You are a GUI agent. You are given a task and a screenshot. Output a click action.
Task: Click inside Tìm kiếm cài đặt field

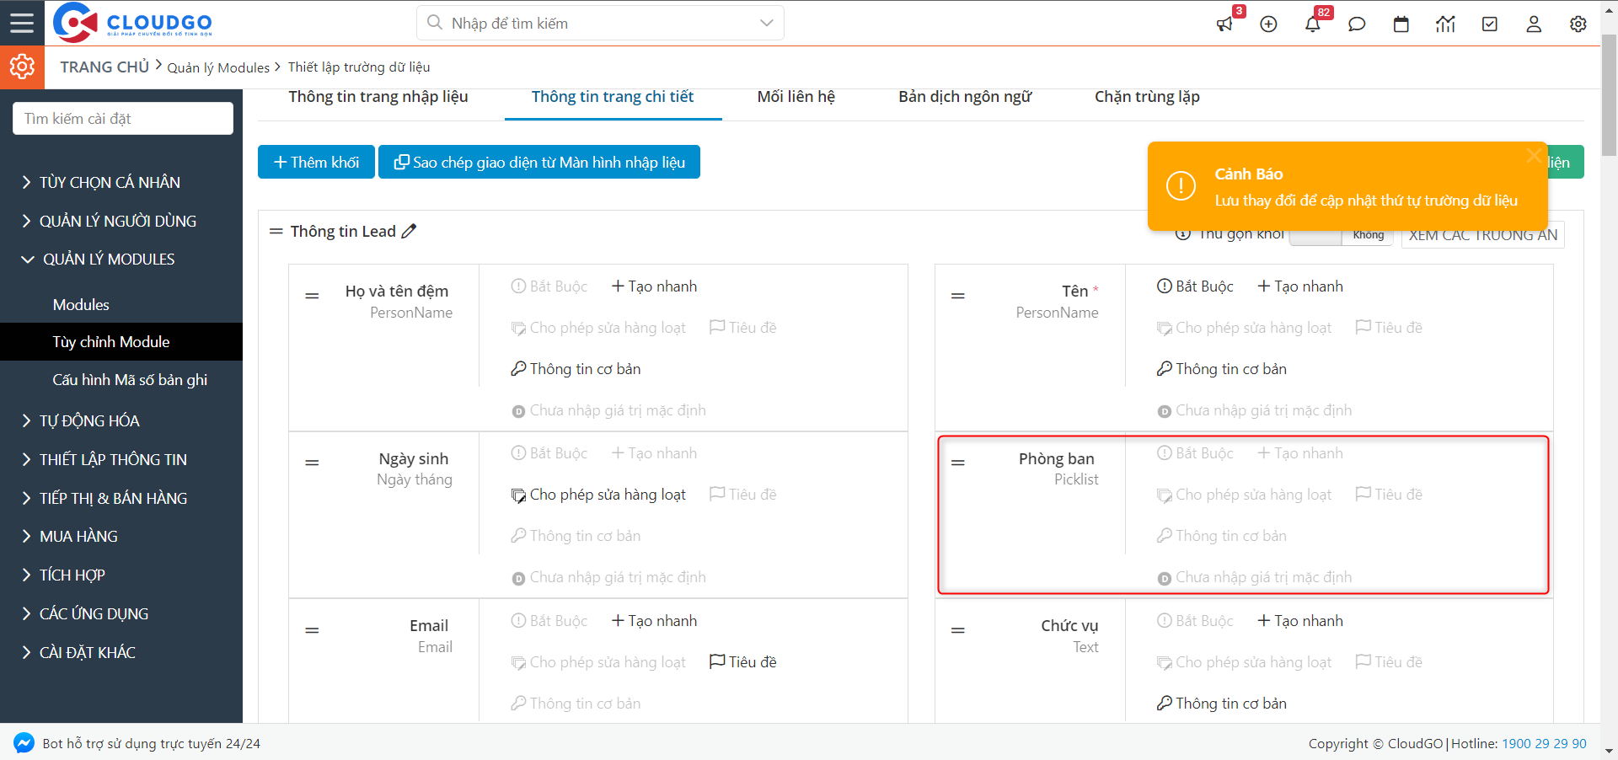click(x=123, y=119)
